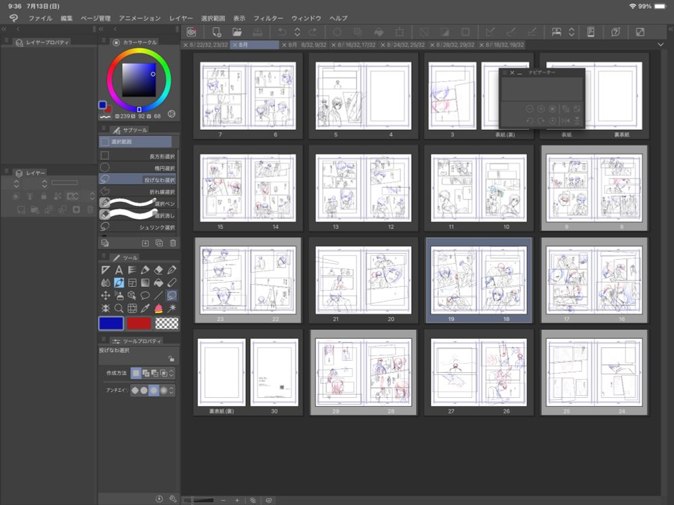
Task: Set anti-aliasing to weak (second option)
Action: coord(144,391)
